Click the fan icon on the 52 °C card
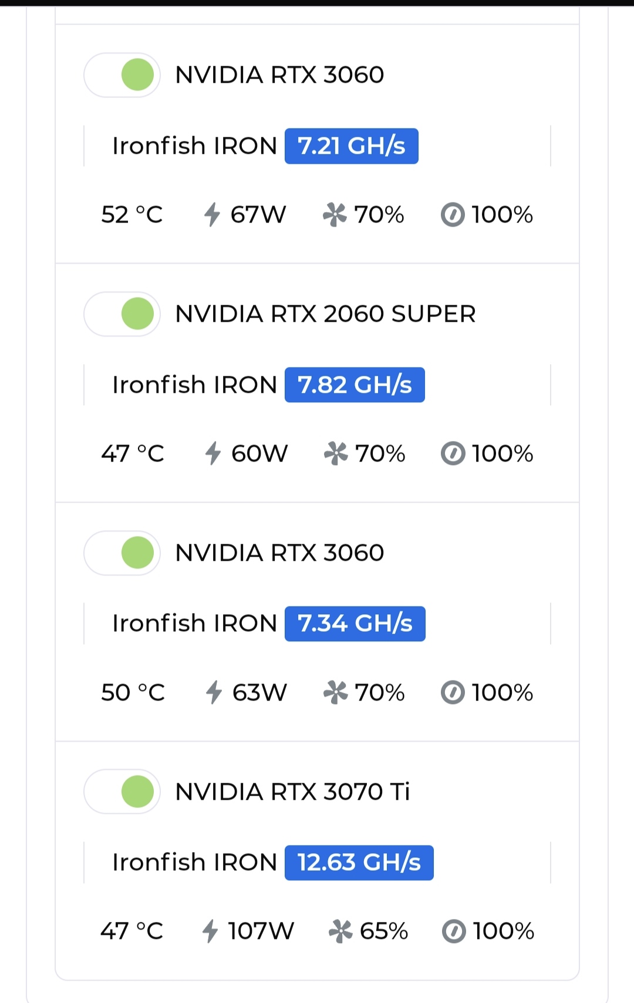This screenshot has width=634, height=1003. click(x=335, y=214)
